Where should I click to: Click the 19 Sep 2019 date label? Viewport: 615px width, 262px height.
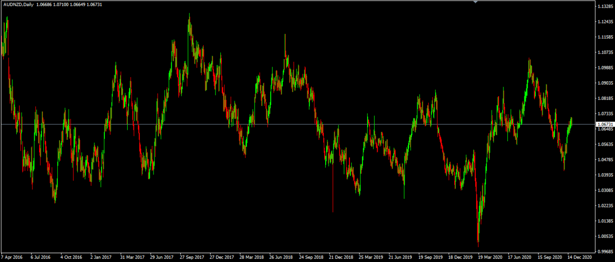coord(430,257)
